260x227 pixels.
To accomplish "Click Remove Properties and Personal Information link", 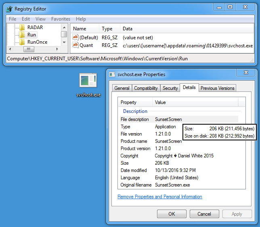I will (x=160, y=197).
